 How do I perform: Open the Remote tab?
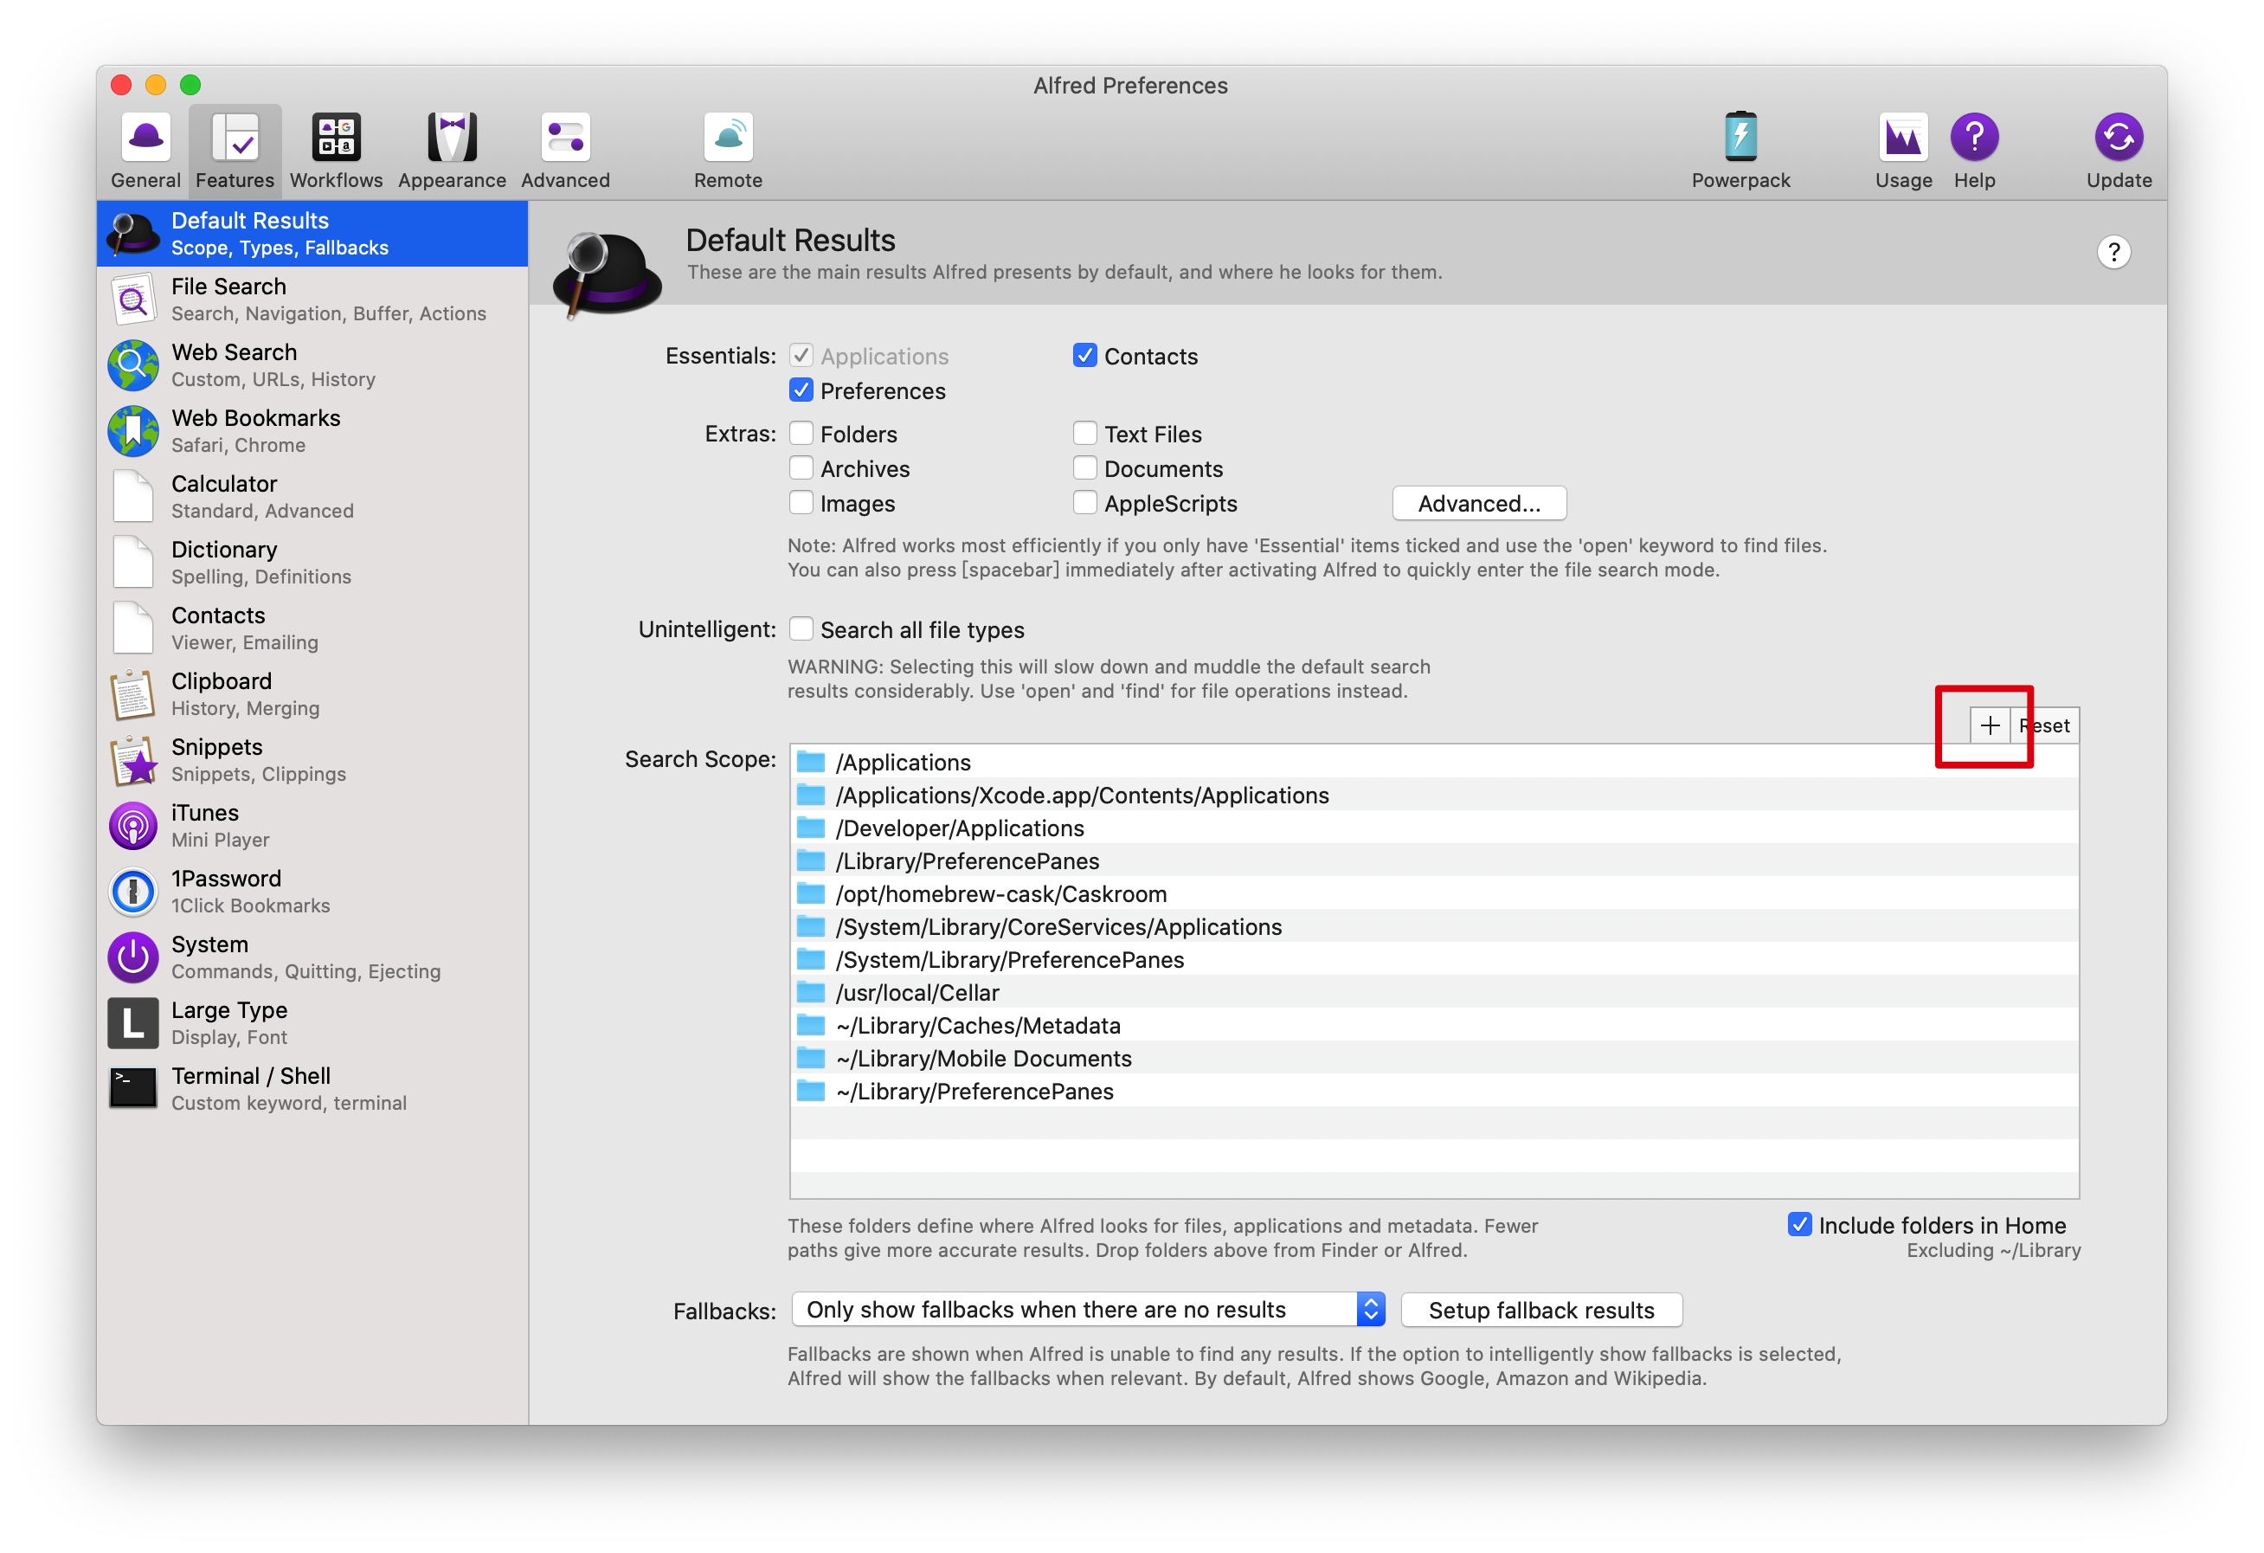pos(728,150)
